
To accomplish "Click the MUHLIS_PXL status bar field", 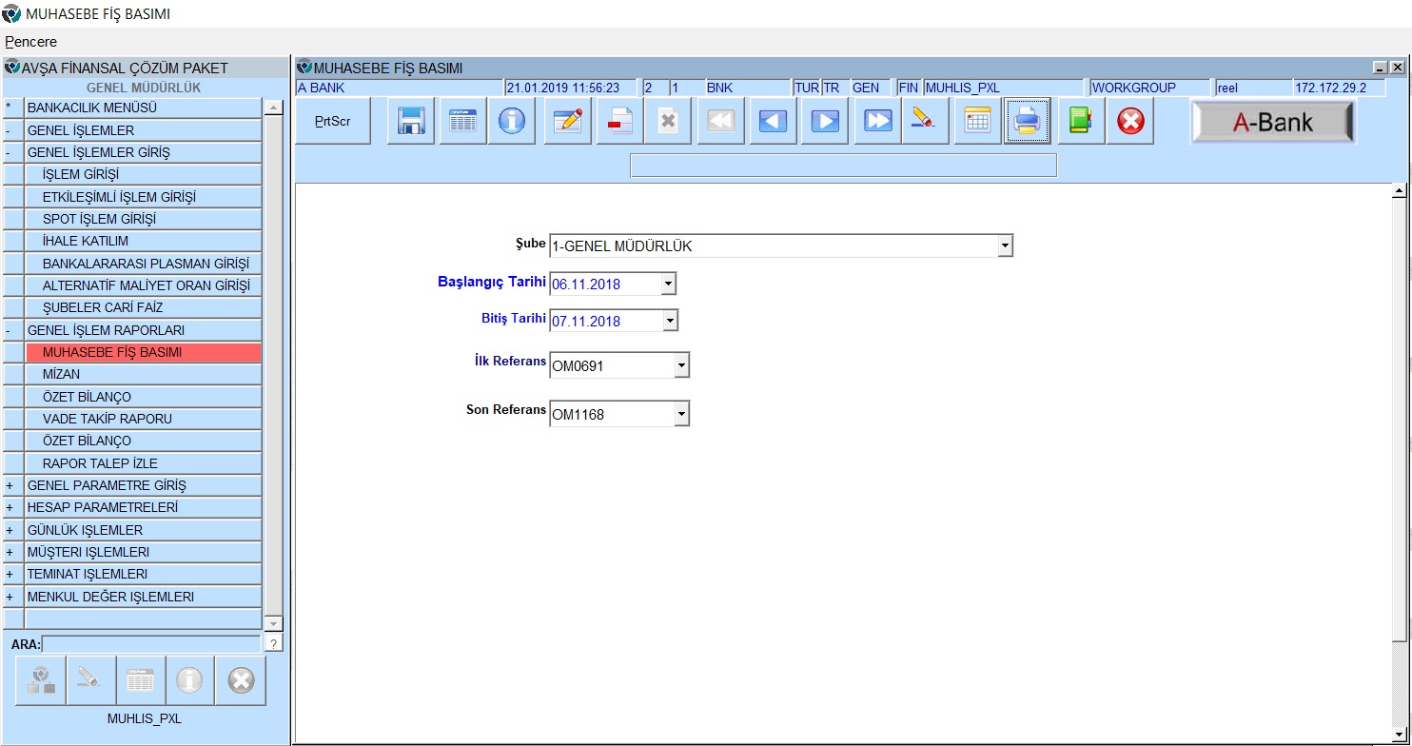I will coord(1003,88).
